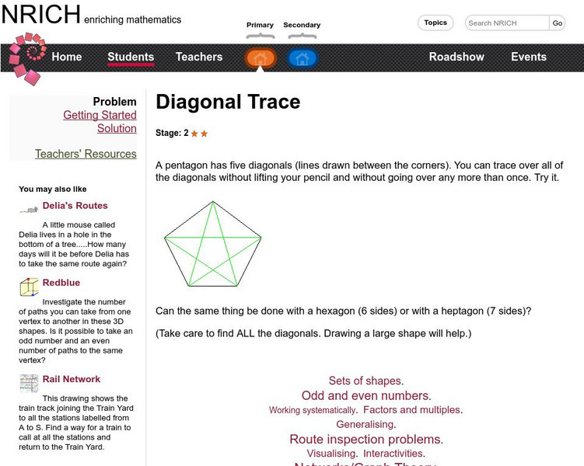
Task: Open Factors and multiples topic link
Action: 413,410
